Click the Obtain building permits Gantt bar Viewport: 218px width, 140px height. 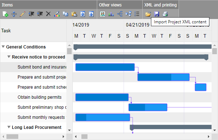coord(102,97)
